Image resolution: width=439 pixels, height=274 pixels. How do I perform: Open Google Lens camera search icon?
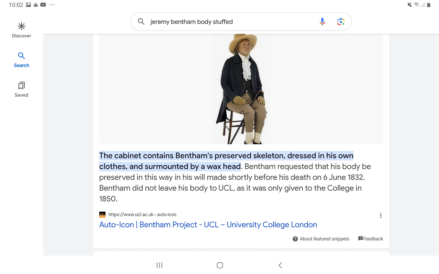point(341,22)
